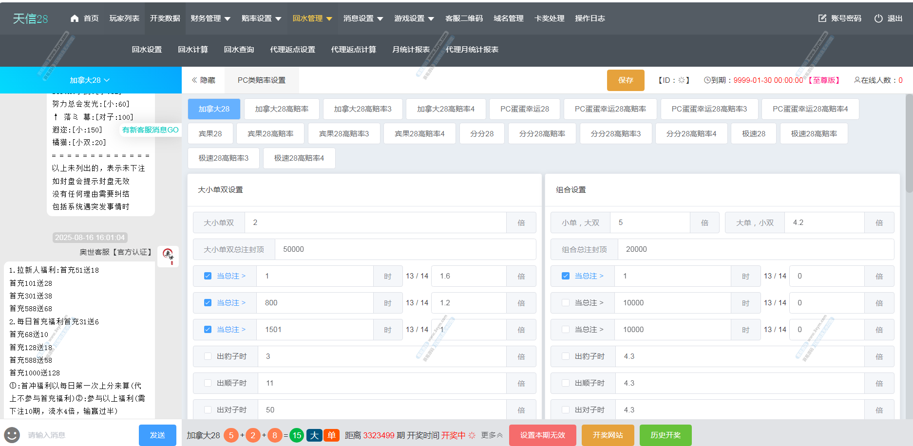Viewport: 913px width, 446px height.
Task: Click the customer service avatar in chat
Action: tap(168, 256)
